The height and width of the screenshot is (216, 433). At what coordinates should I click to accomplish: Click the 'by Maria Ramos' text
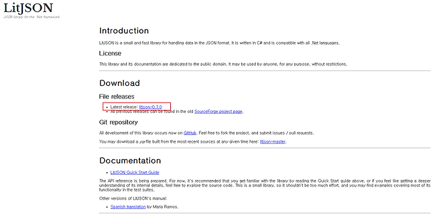[162, 206]
